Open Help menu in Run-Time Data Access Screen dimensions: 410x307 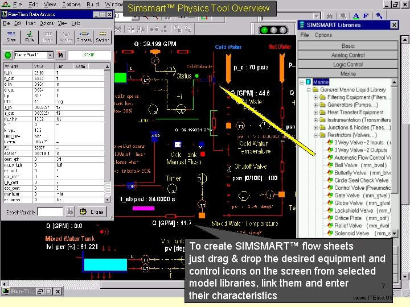76,23
